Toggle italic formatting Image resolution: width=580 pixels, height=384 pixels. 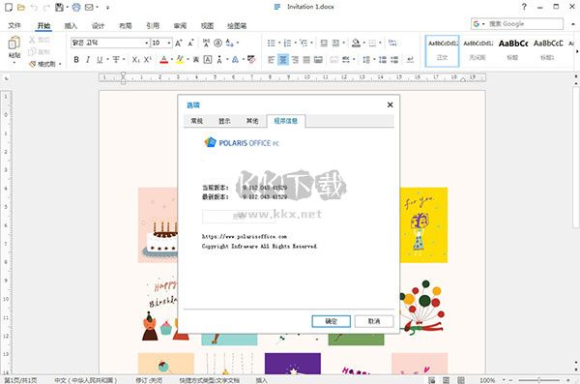[88, 60]
